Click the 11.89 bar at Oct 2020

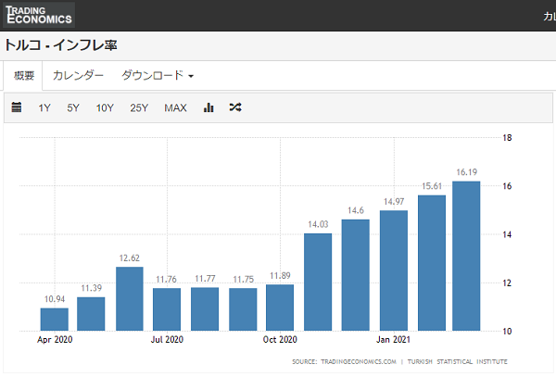[280, 308]
